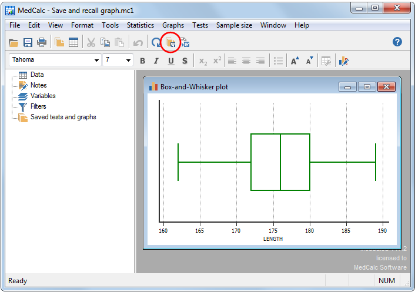Click the 175 axis tick label

coord(273,231)
